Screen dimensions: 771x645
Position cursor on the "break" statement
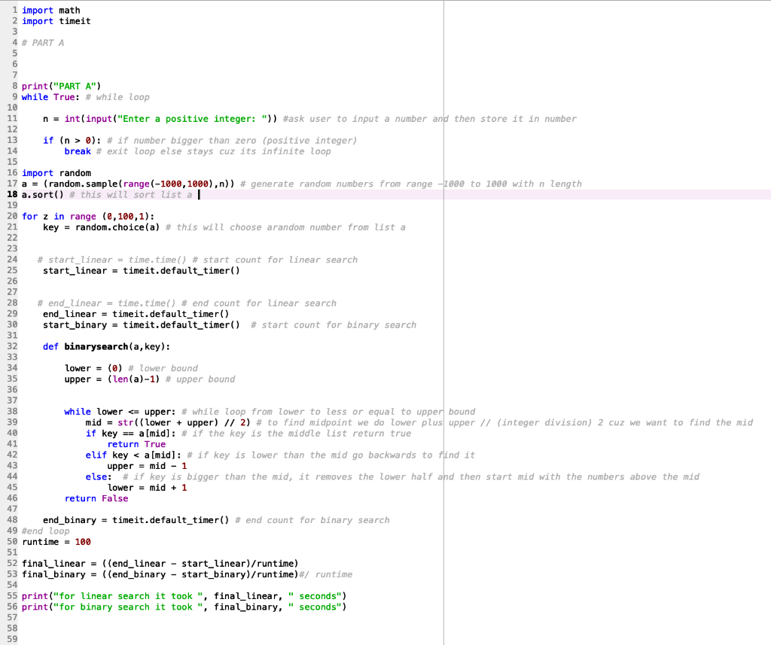tap(77, 151)
